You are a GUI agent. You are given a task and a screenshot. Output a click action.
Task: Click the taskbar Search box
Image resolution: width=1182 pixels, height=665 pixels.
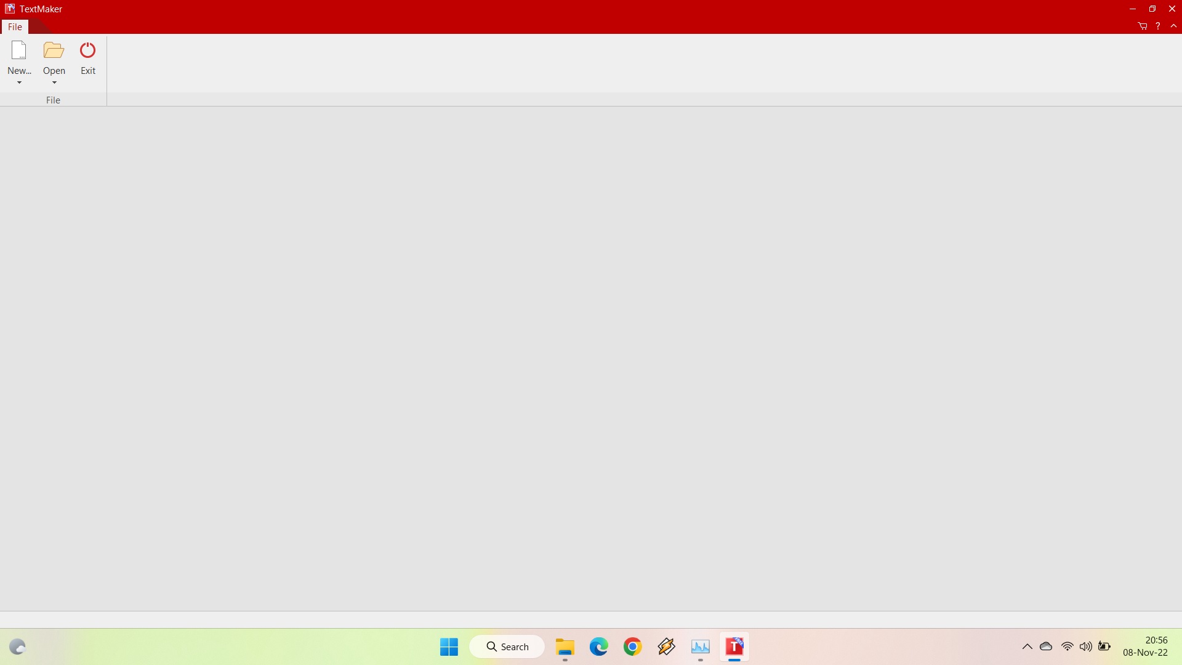point(507,647)
